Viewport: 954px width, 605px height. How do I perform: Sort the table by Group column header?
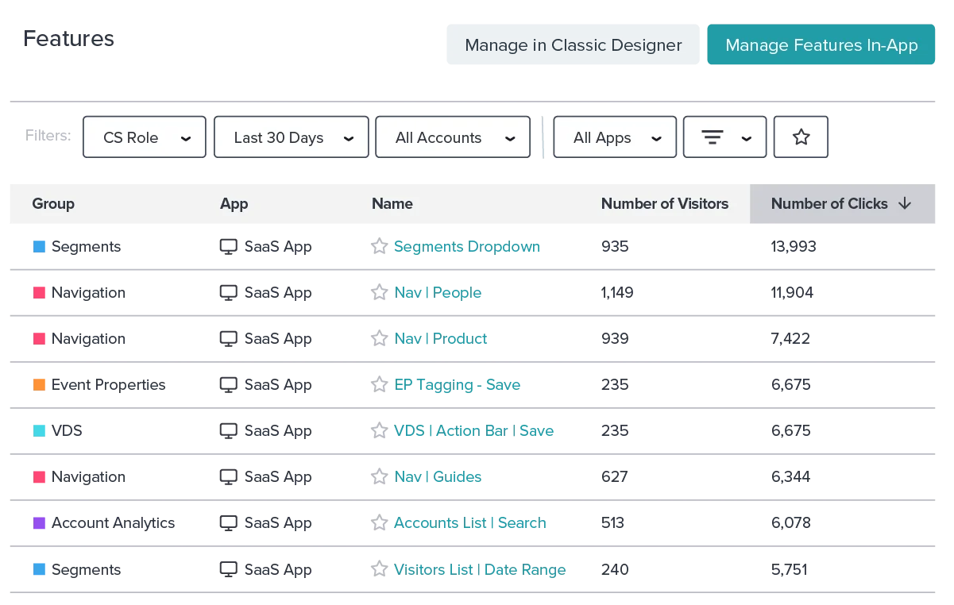pyautogui.click(x=53, y=204)
